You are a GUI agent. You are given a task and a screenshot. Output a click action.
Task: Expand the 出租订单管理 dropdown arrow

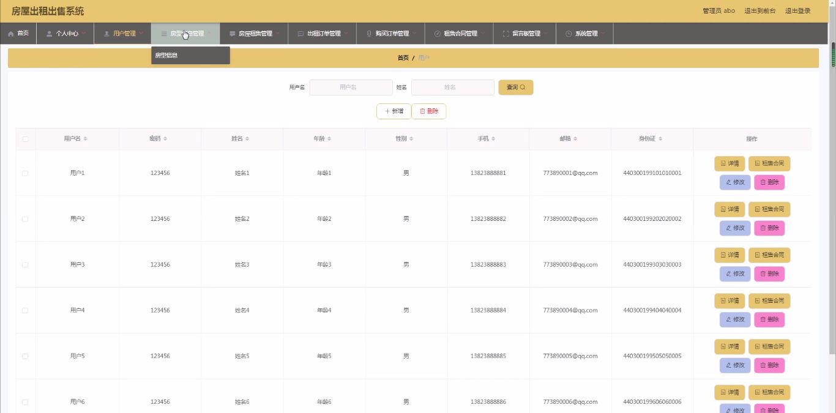tap(346, 34)
